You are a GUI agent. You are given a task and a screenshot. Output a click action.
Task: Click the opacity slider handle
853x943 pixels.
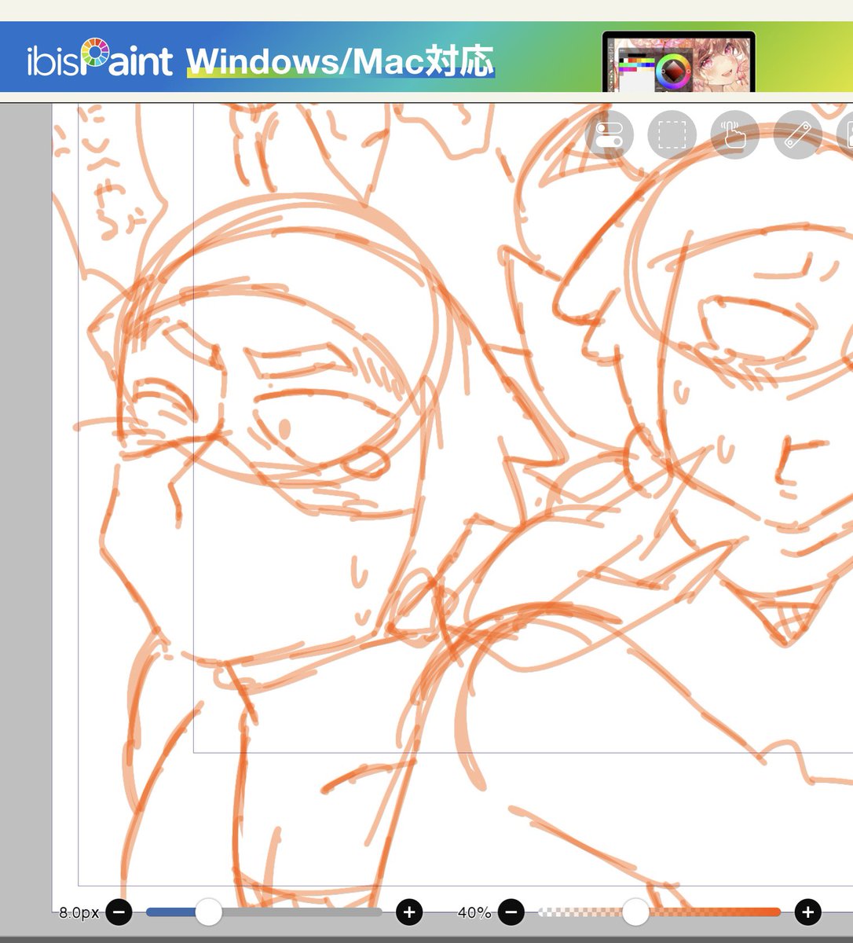pos(635,912)
